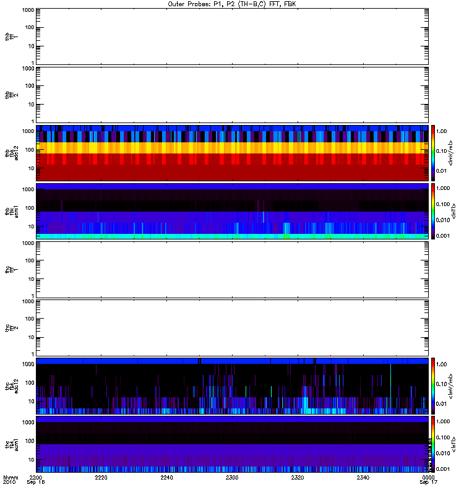
Task: Click the empty thc fff 1 plot panel
Action: click(x=232, y=270)
